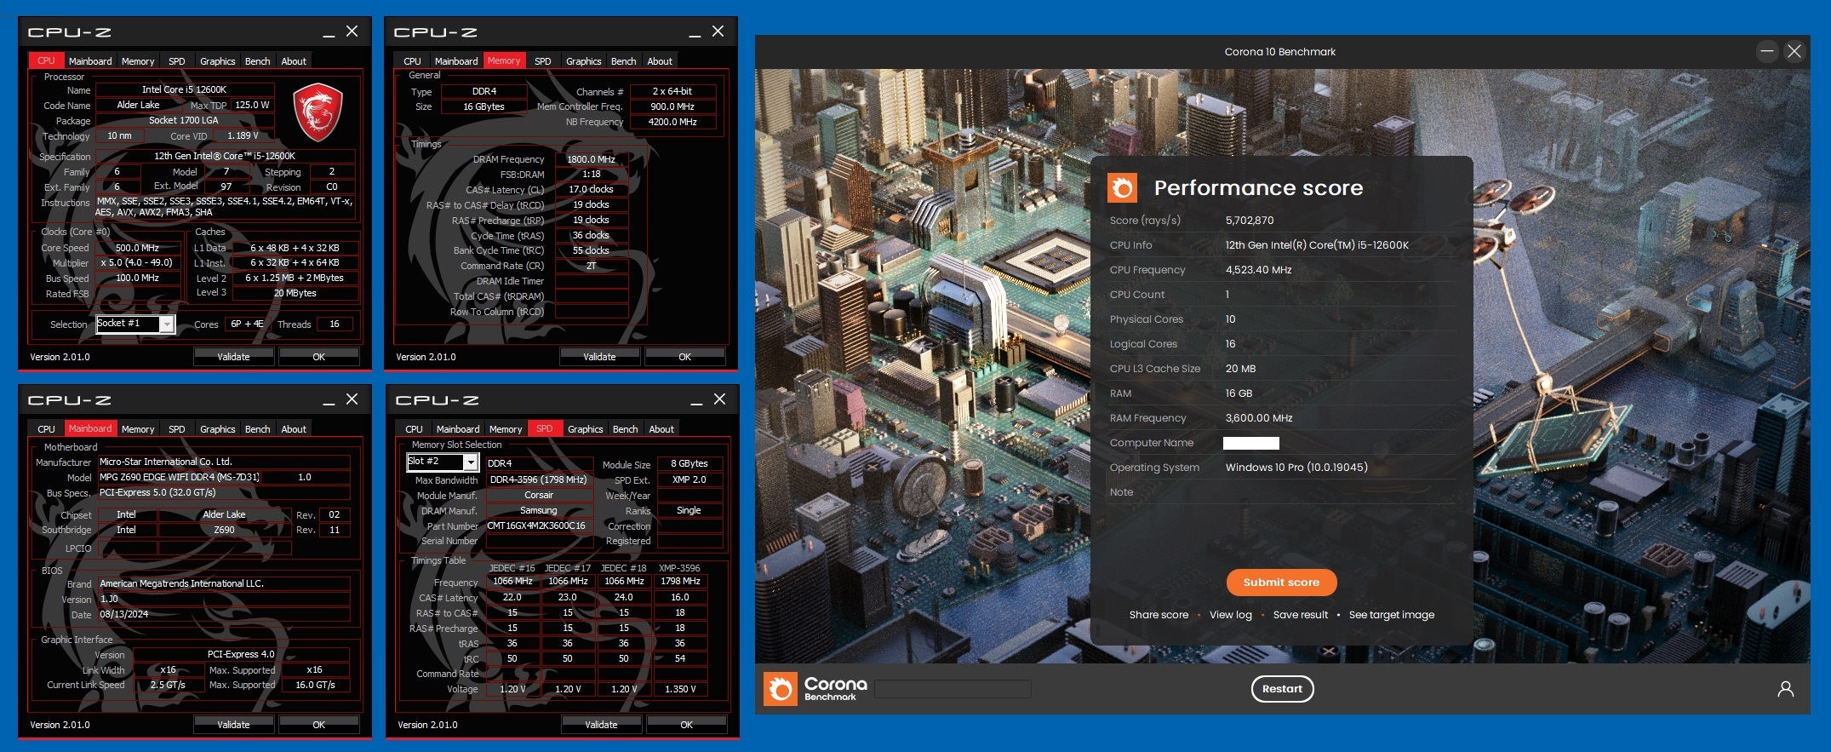The image size is (1831, 752).
Task: Click the CAS# Latency value 17.0 clocks
Action: pos(592,189)
